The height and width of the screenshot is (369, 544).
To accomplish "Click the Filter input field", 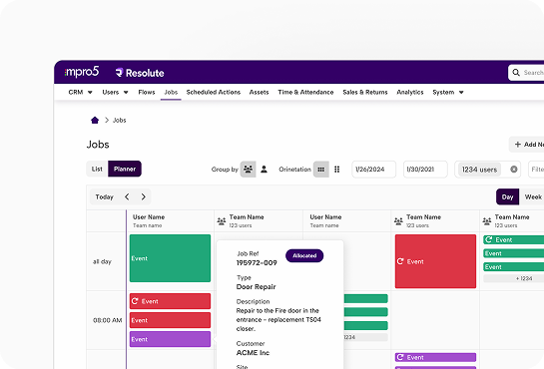I will [536, 170].
